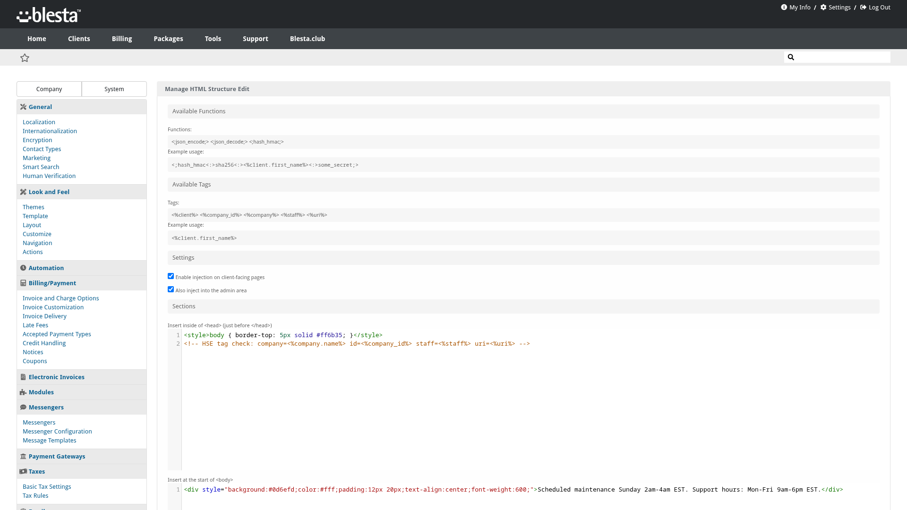Image resolution: width=907 pixels, height=510 pixels.
Task: Open the Clients menu
Action: pyautogui.click(x=79, y=39)
